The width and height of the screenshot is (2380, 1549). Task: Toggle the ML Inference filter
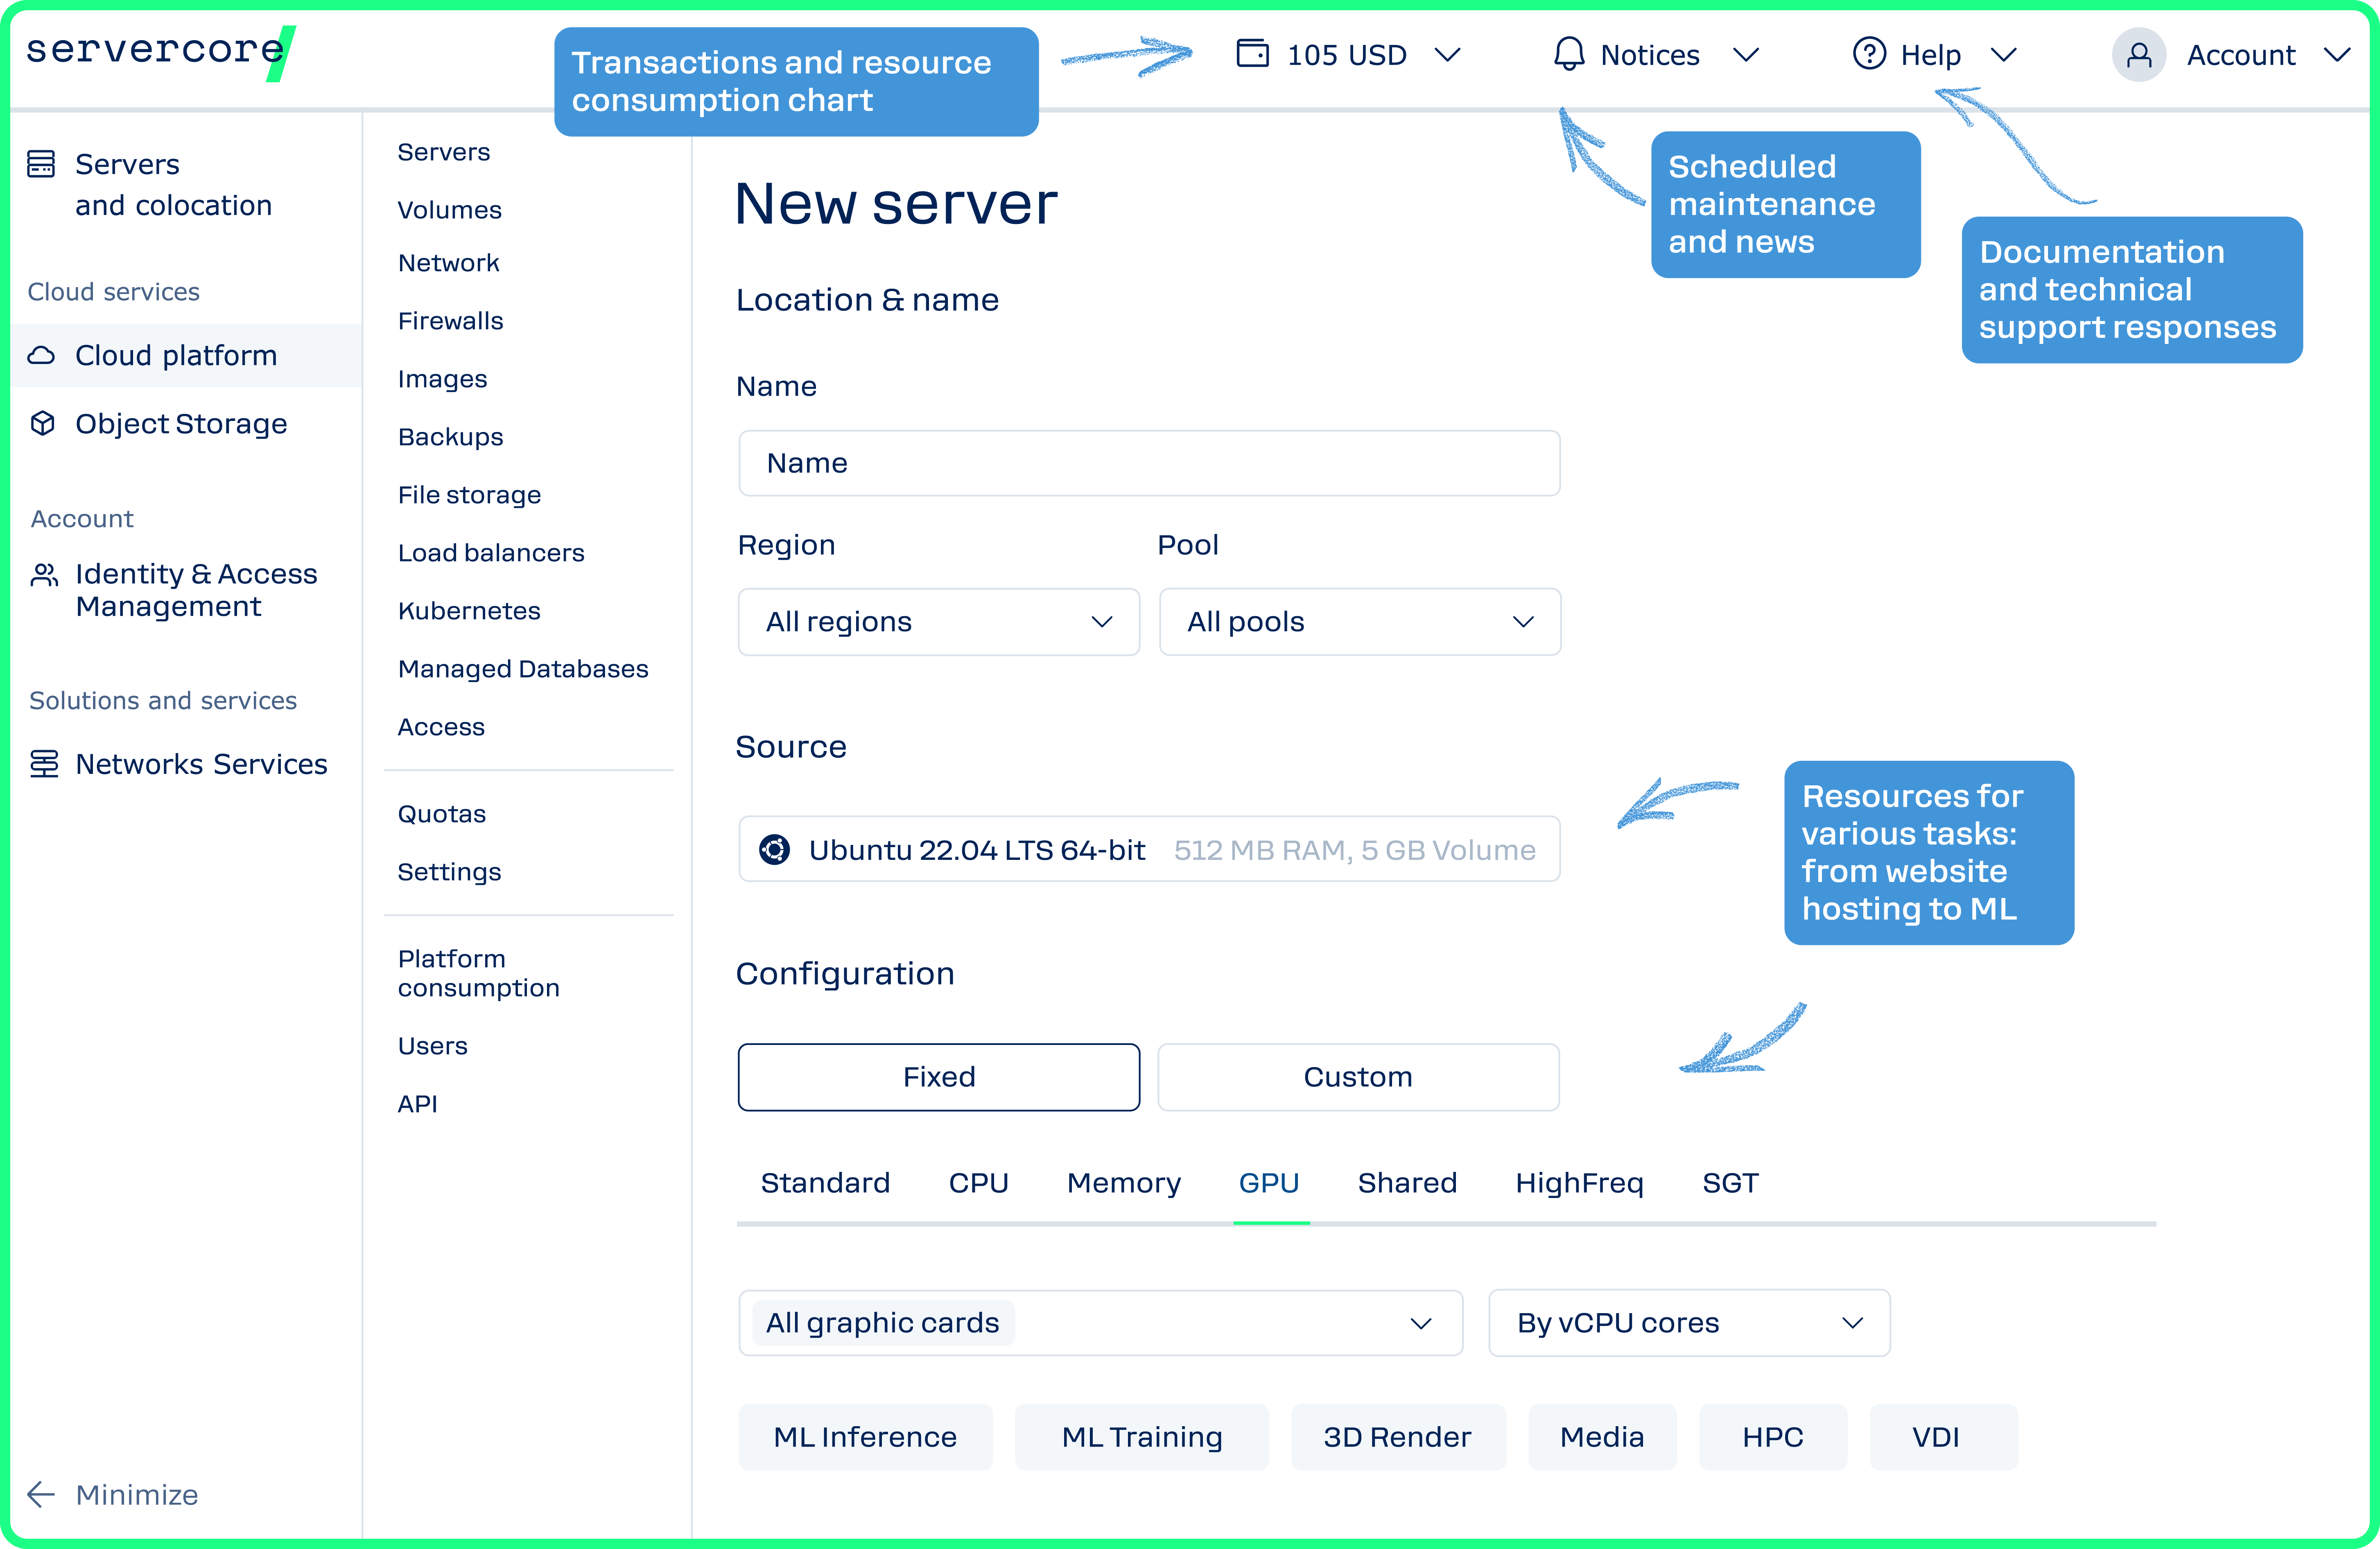point(865,1437)
